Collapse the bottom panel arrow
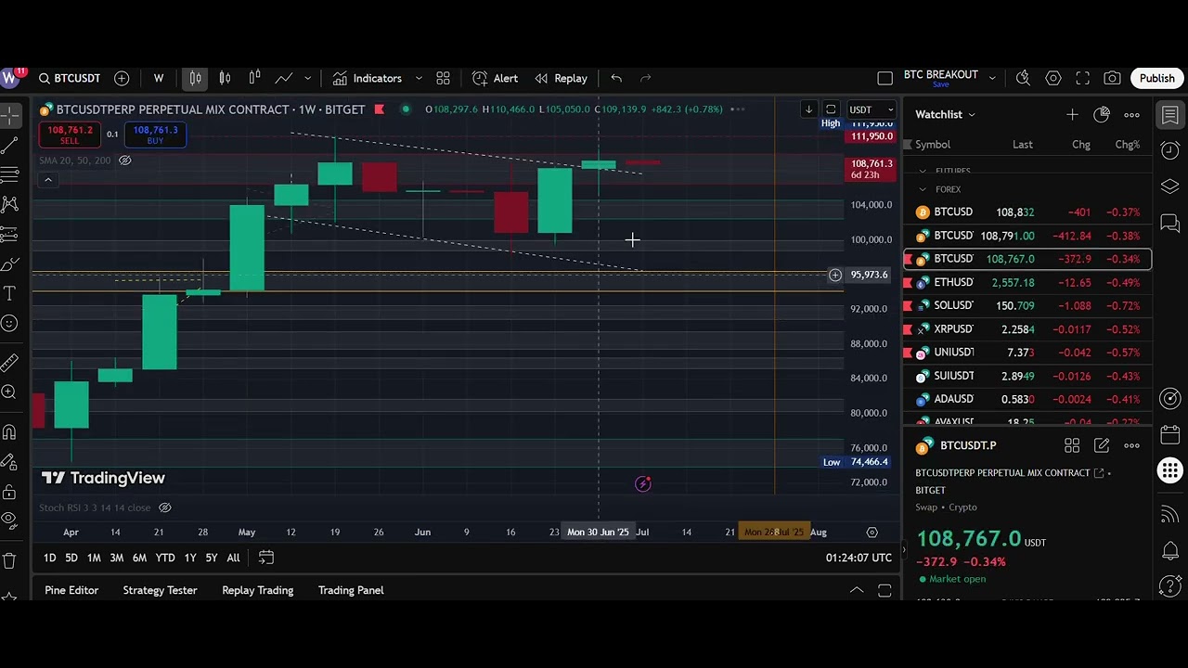This screenshot has height=668, width=1188. (857, 590)
